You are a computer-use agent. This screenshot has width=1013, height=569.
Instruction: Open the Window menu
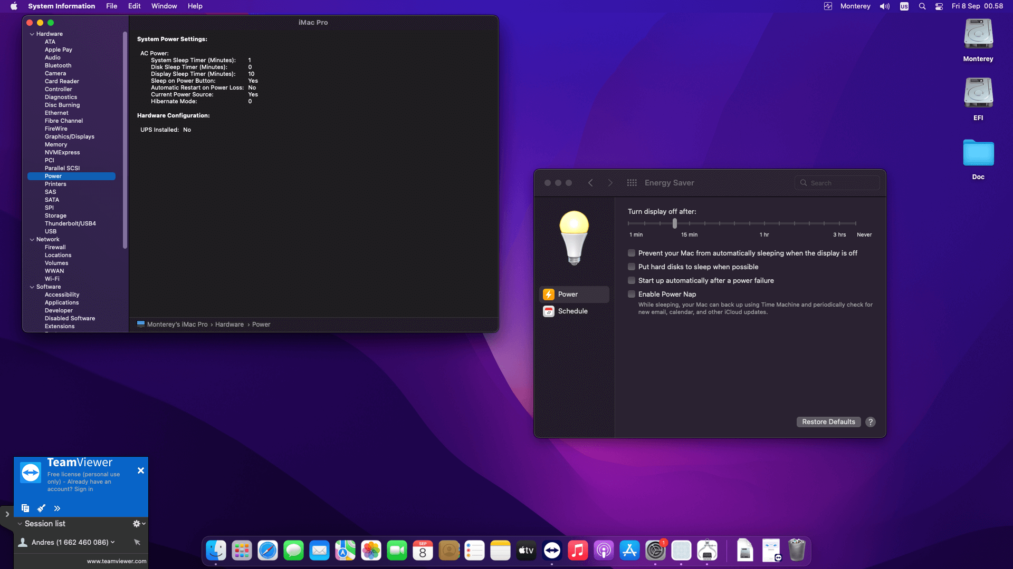164,6
